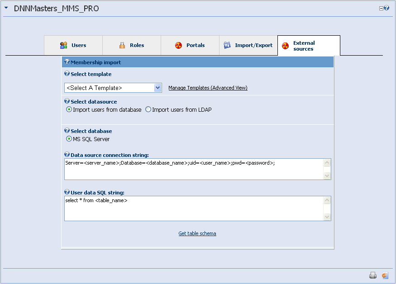Screen dimensions: 396x284
Task: Select Import users from database
Action: [x=68, y=109]
